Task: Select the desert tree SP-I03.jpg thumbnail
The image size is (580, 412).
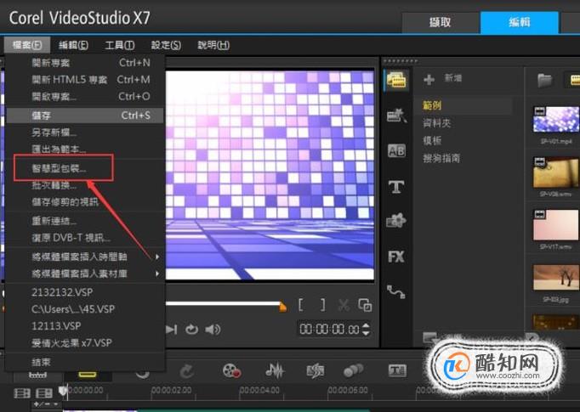Action: click(x=556, y=277)
